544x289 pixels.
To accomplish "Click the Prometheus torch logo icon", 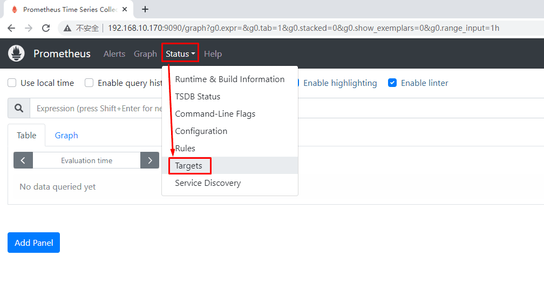I will pos(16,53).
